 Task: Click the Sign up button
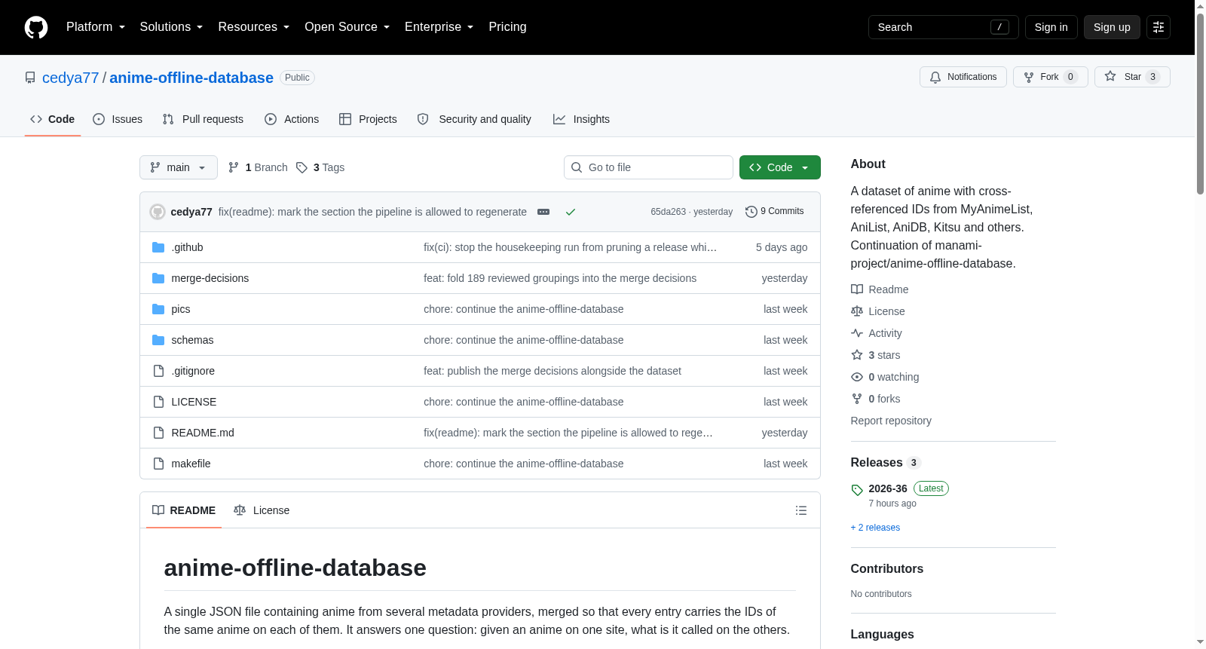tap(1112, 27)
